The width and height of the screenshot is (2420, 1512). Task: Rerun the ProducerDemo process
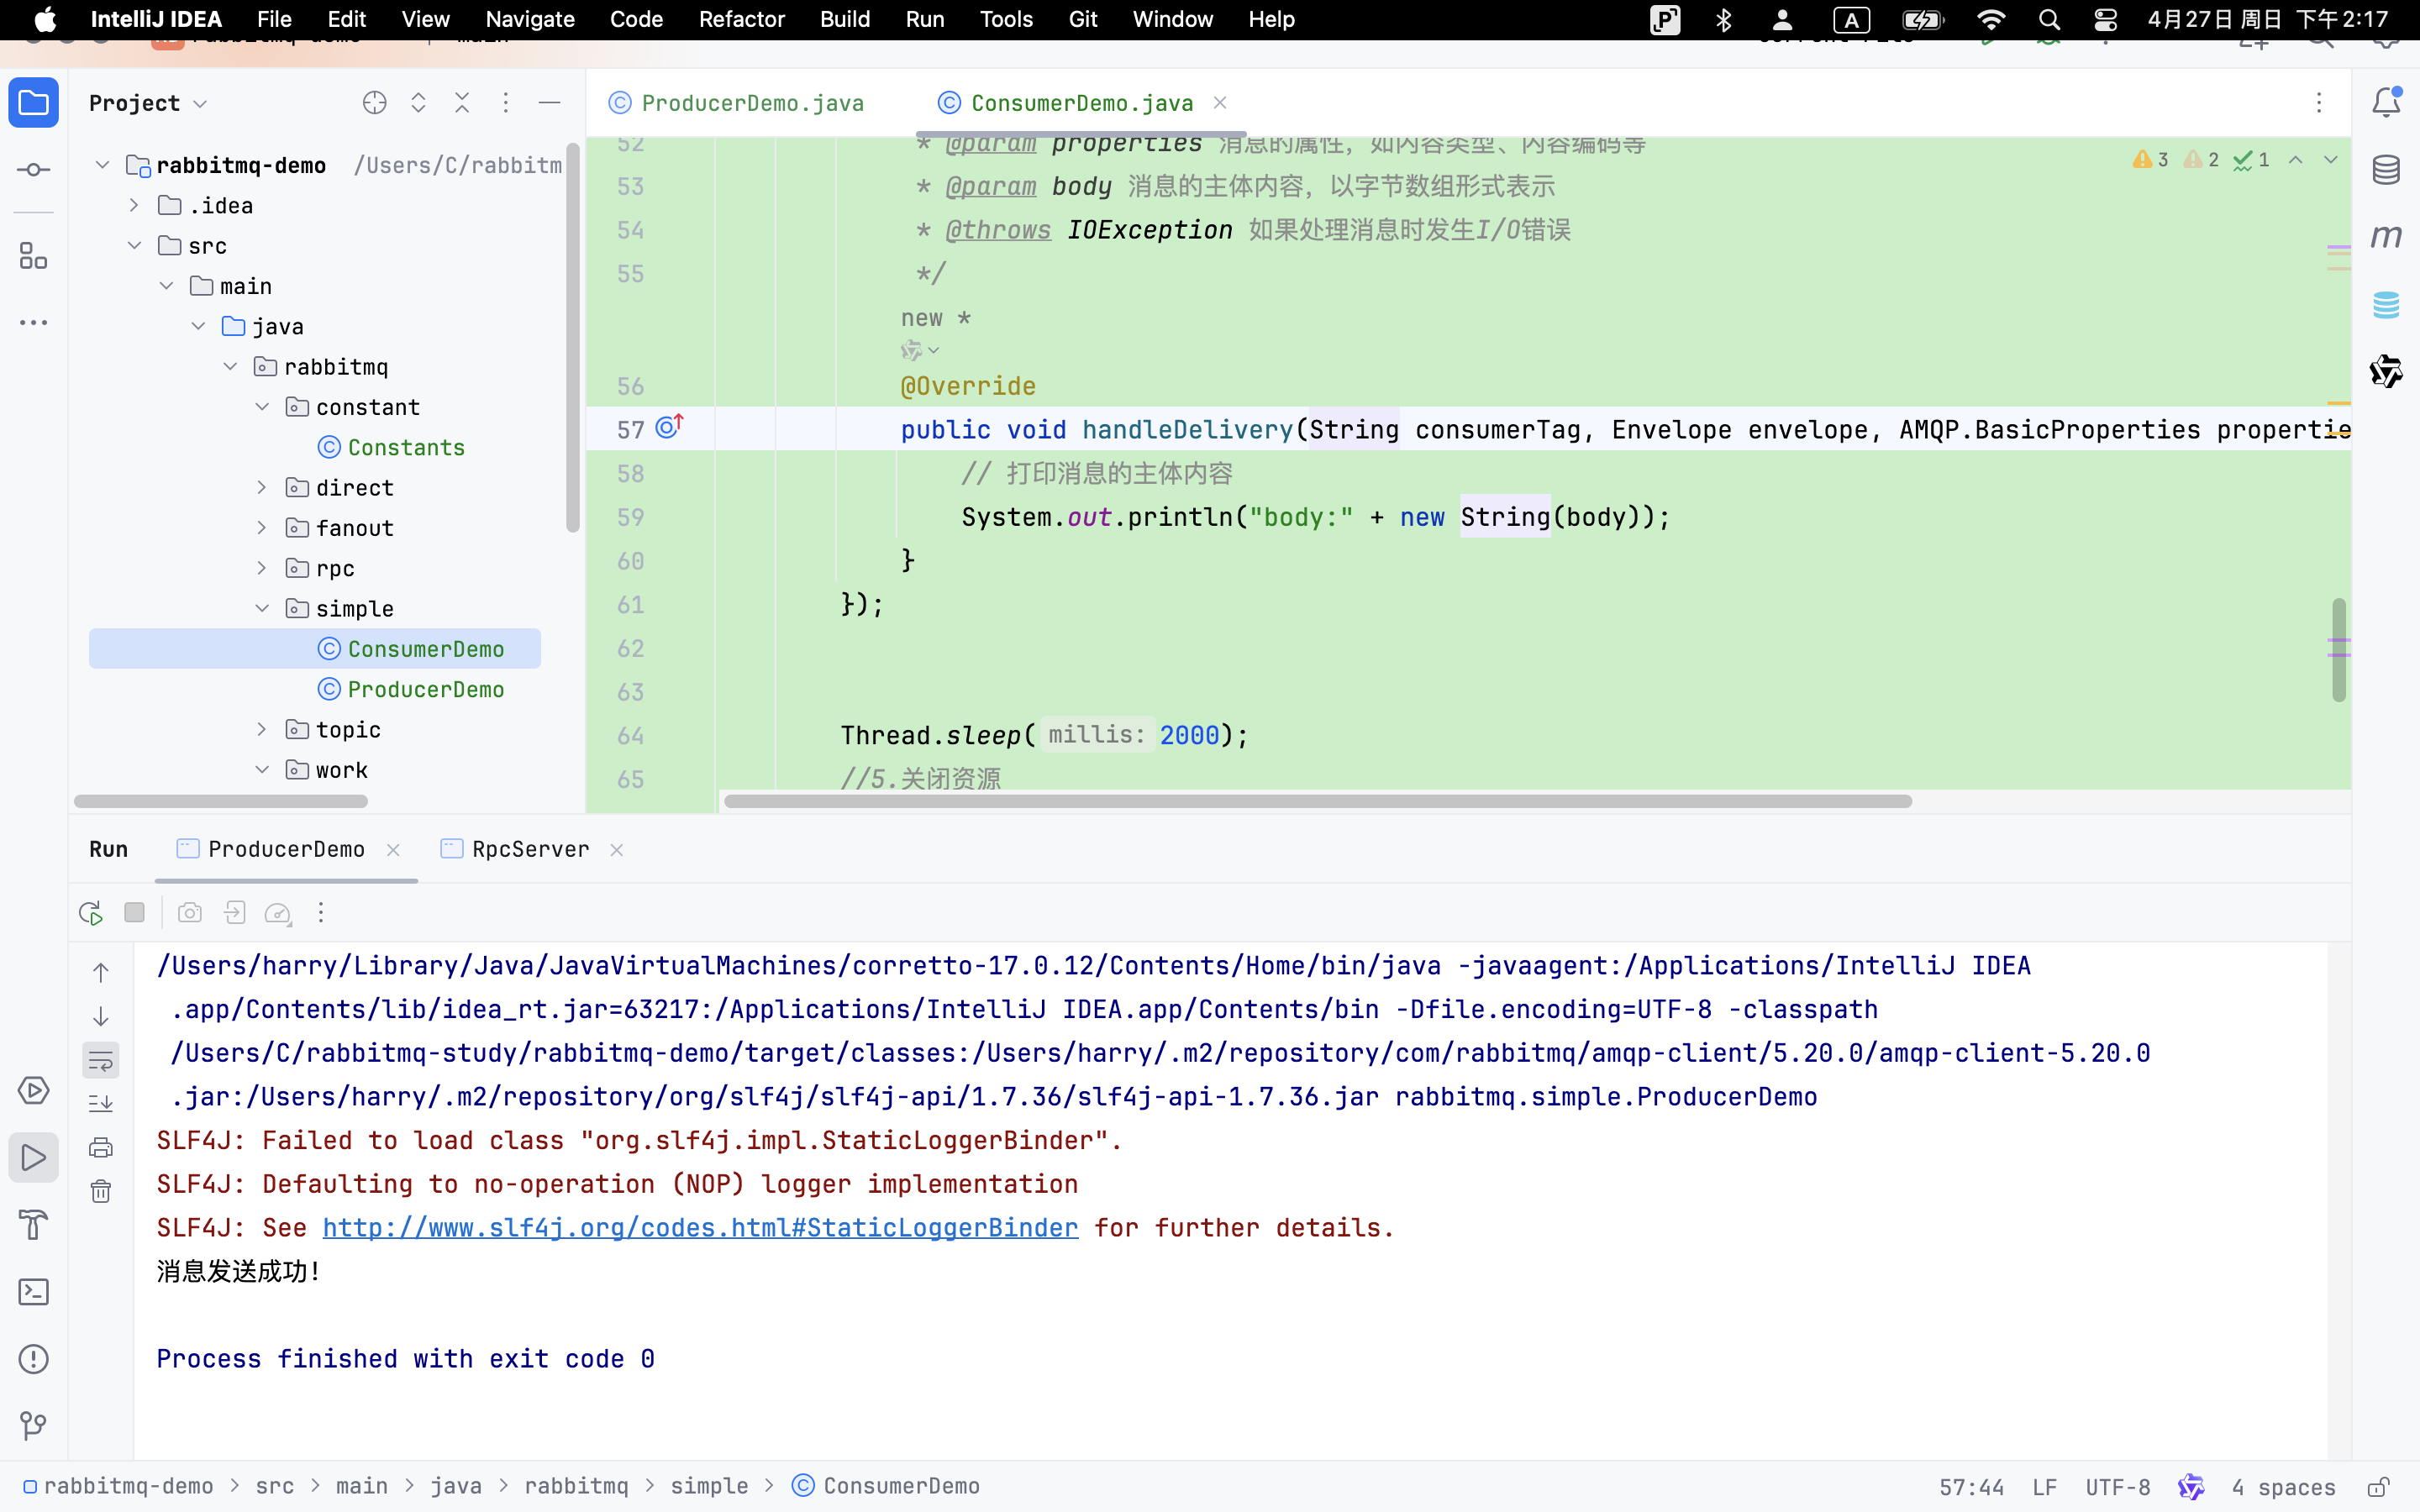pyautogui.click(x=90, y=913)
